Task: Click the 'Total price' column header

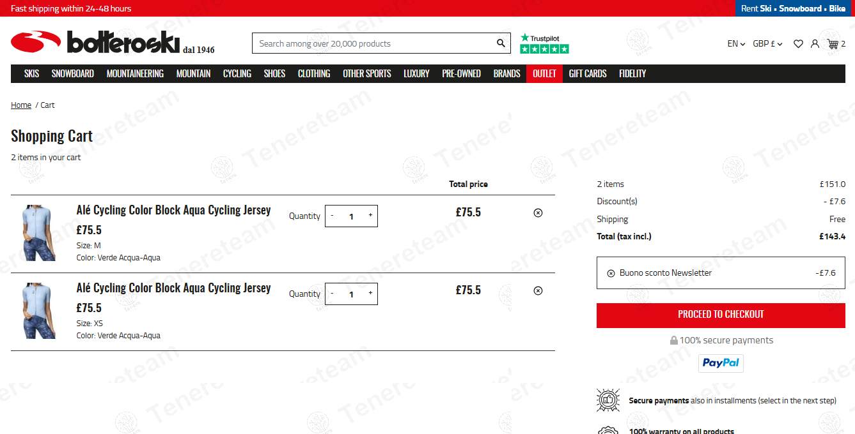Action: [468, 184]
